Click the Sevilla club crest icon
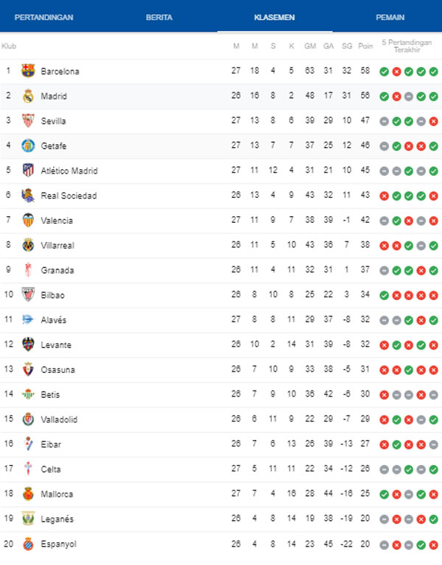 pyautogui.click(x=28, y=121)
